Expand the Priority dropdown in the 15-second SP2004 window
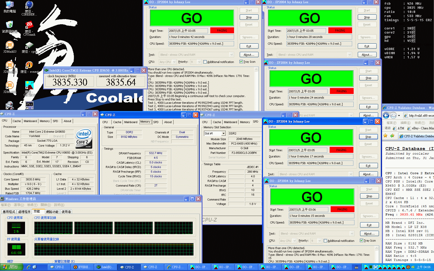434x271 pixels. (320, 241)
